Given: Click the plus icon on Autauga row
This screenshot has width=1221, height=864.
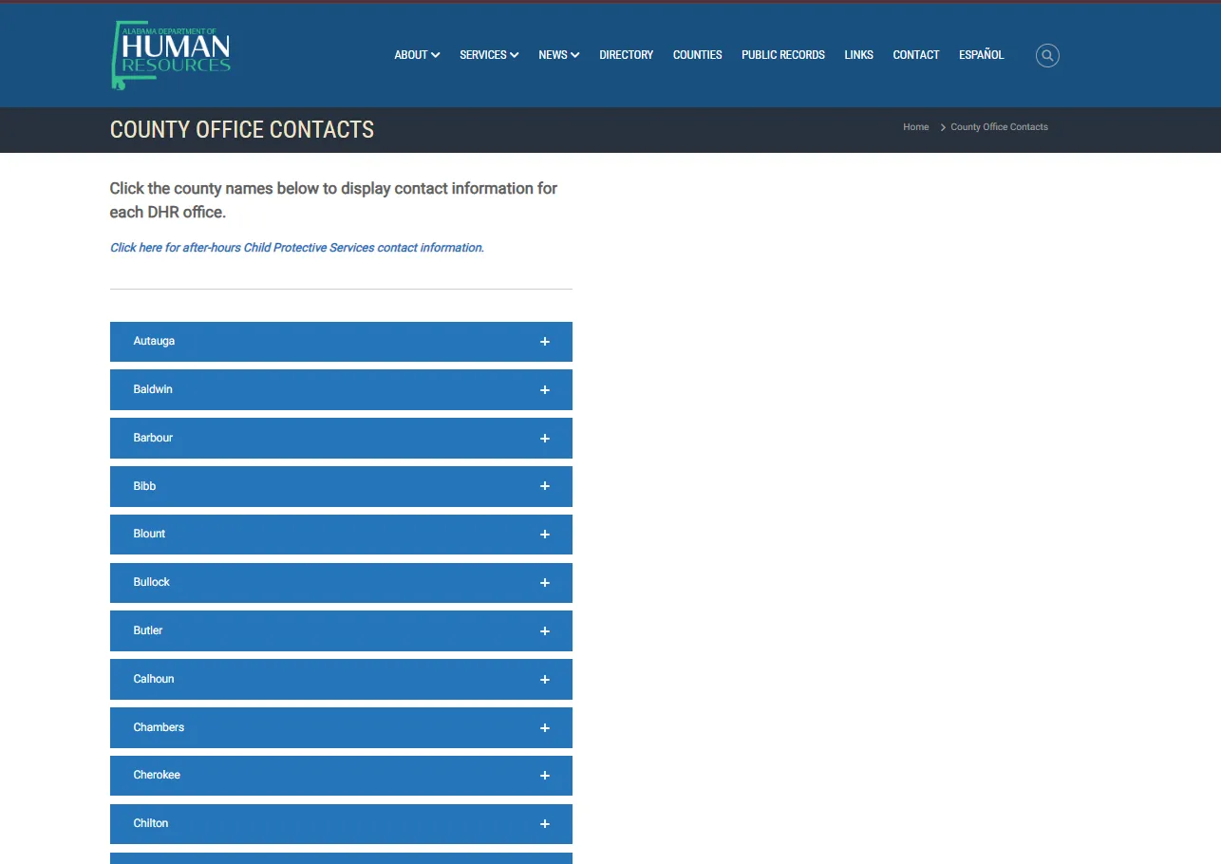Looking at the screenshot, I should click(545, 342).
